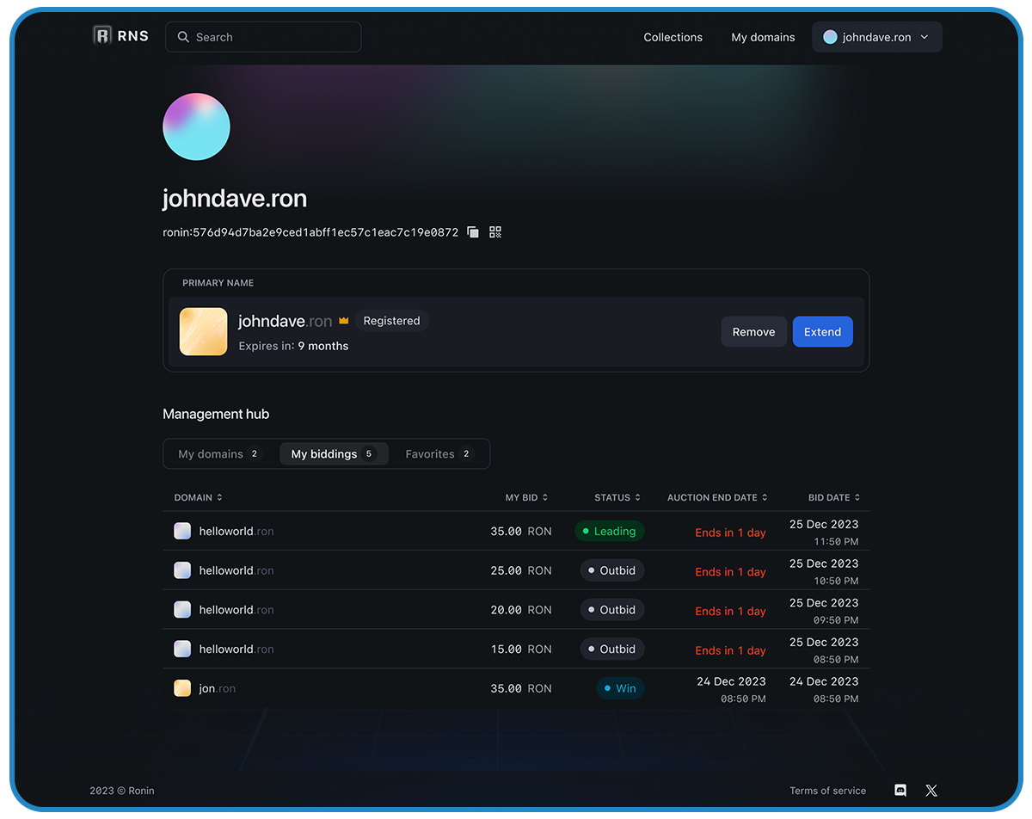Open Collections in top navigation
1032x819 pixels.
(673, 37)
